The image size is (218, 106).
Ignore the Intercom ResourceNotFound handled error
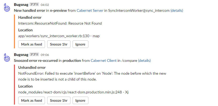pyautogui.click(x=80, y=44)
